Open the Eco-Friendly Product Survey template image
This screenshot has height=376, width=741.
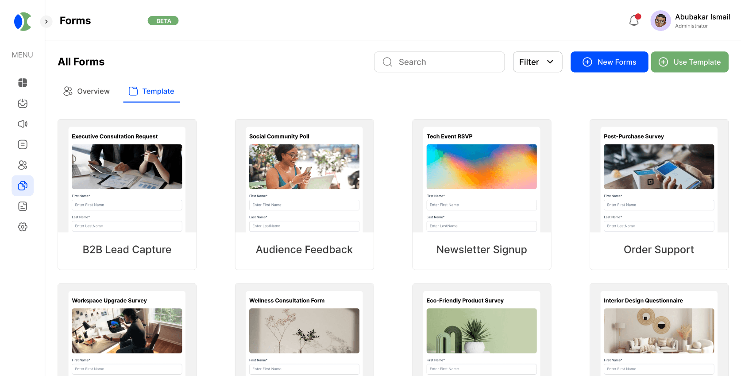click(x=482, y=331)
